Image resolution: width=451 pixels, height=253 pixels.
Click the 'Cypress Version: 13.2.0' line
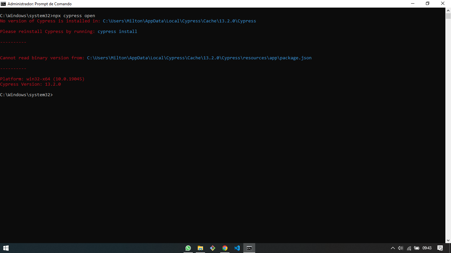point(30,84)
